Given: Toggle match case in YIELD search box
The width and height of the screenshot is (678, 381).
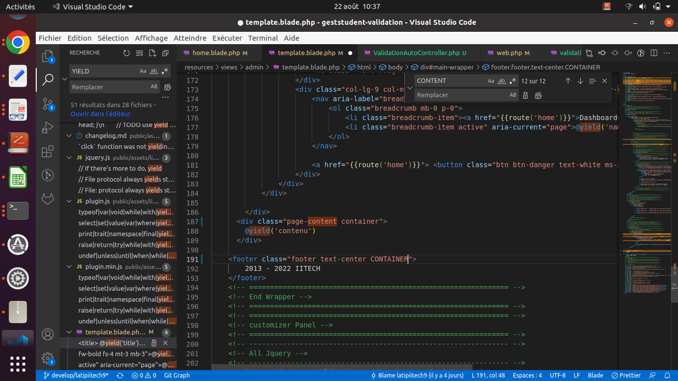Looking at the screenshot, I should (143, 71).
